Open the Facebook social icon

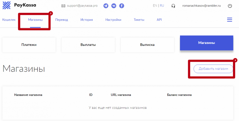122,6
